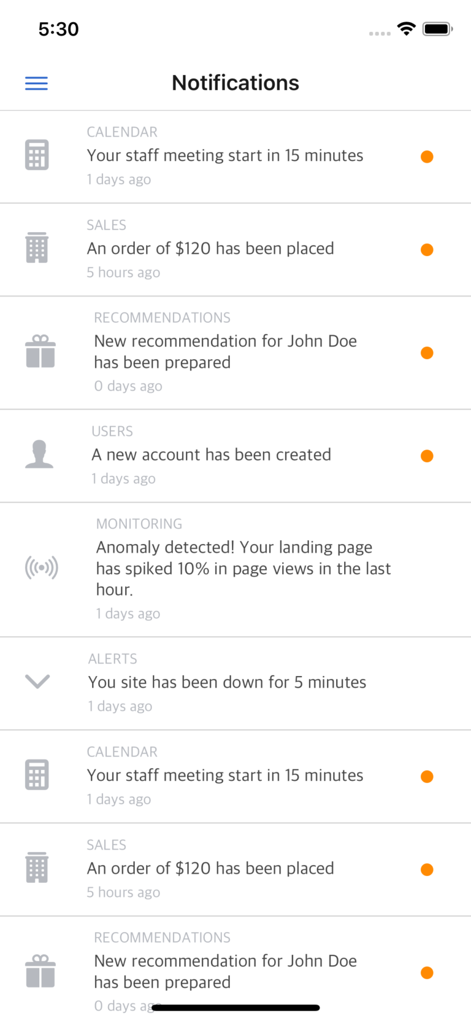
Task: Tap the Notifications title
Action: point(235,83)
